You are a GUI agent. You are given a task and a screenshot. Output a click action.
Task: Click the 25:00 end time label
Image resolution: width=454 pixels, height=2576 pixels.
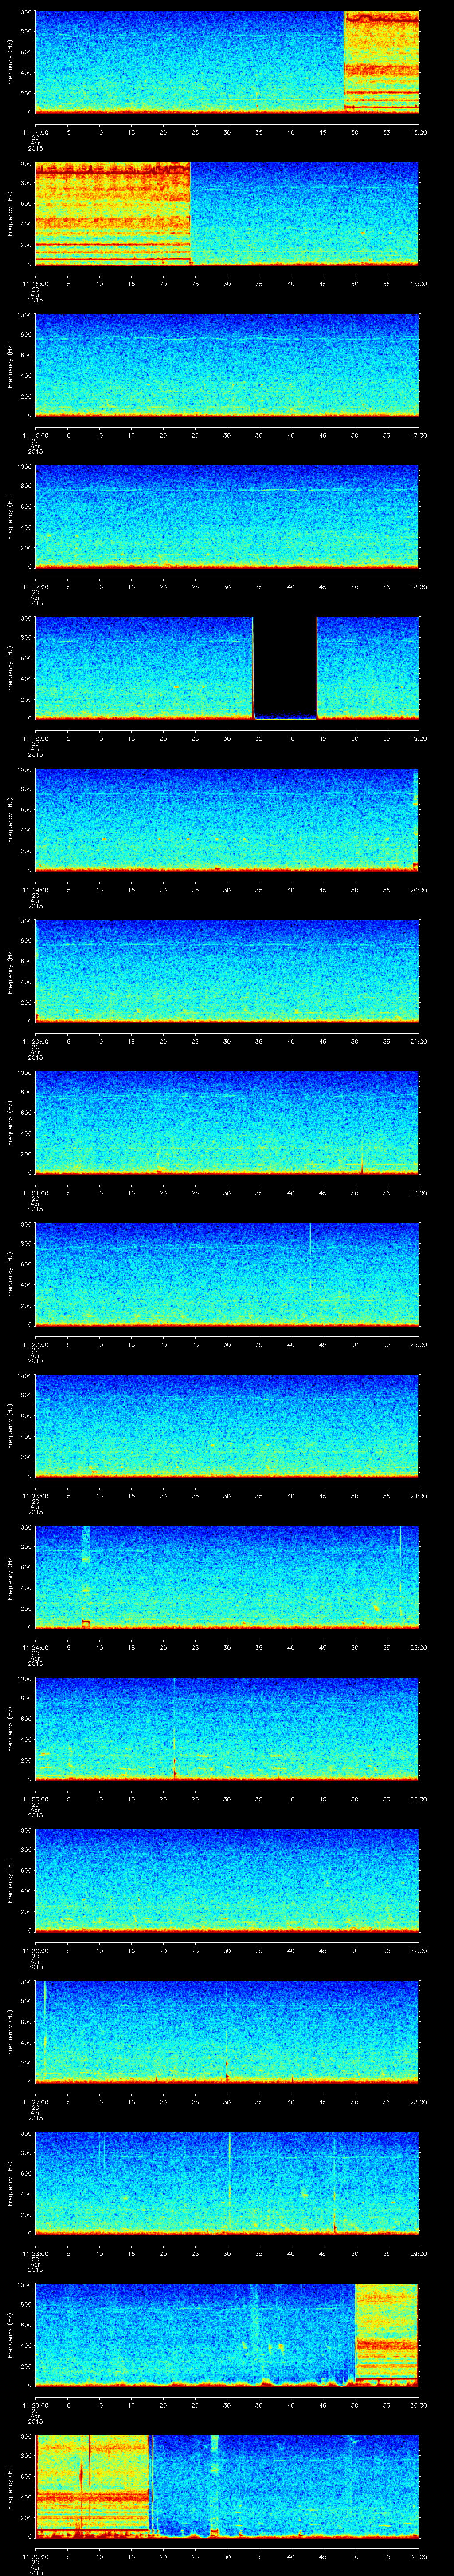coord(418,1647)
